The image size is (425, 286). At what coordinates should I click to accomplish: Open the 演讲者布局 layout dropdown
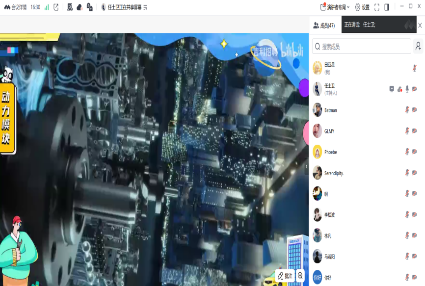pos(336,7)
